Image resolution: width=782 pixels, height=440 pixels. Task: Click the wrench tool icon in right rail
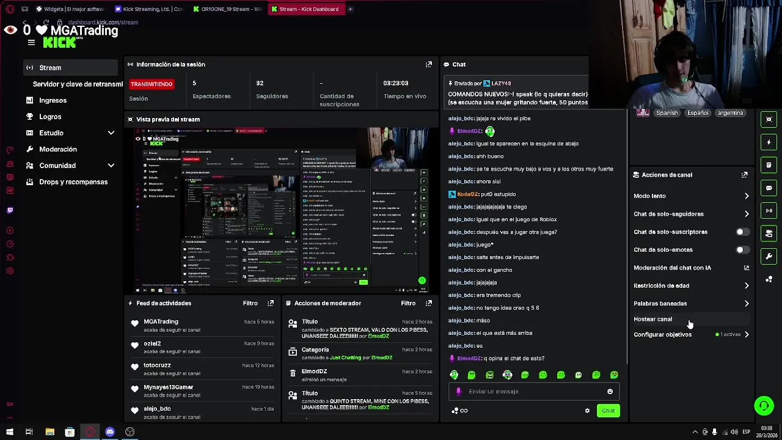[769, 256]
